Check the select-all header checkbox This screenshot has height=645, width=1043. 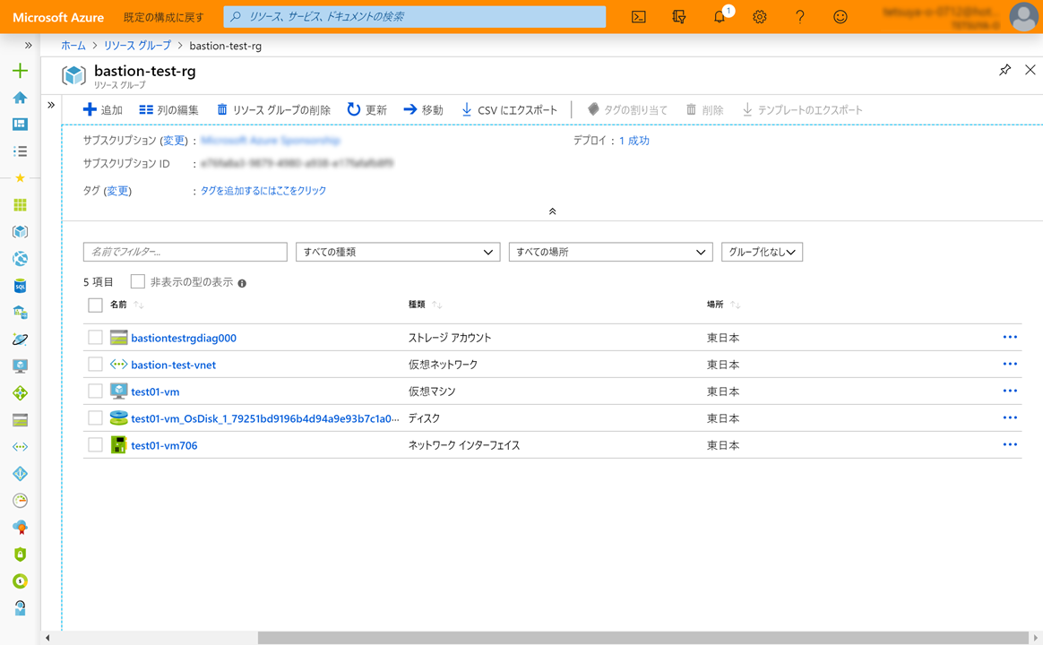[x=95, y=305]
